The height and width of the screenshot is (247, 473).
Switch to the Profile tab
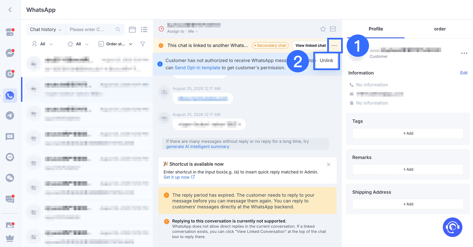[x=376, y=29]
